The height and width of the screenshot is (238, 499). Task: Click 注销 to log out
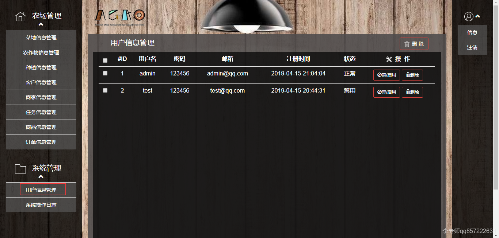(x=472, y=47)
